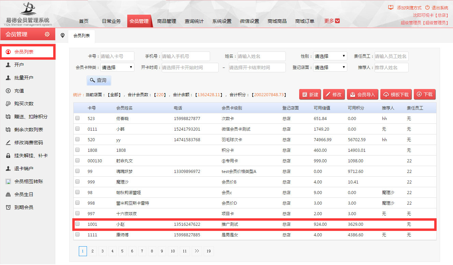The image size is (453, 265).
Task: Tick the checkbox for card 523
Action: [77, 118]
